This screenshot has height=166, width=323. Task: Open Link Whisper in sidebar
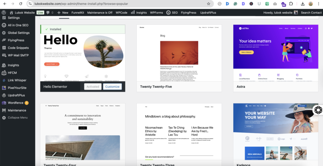tap(18, 80)
